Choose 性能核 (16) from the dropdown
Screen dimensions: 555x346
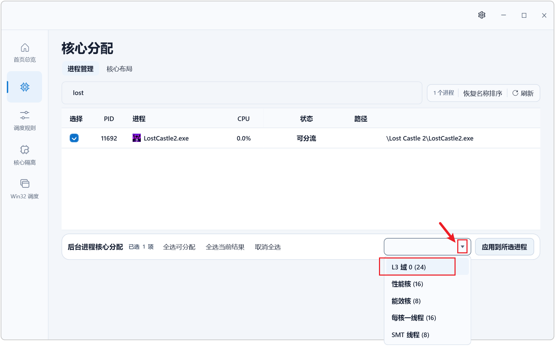427,284
